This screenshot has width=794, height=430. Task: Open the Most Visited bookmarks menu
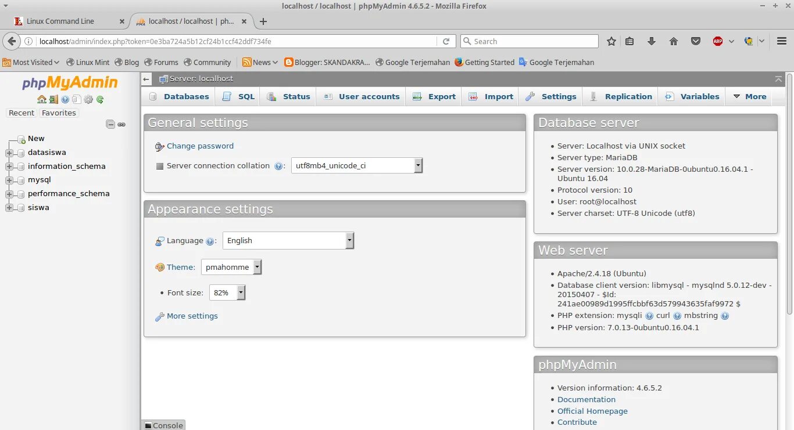(31, 62)
